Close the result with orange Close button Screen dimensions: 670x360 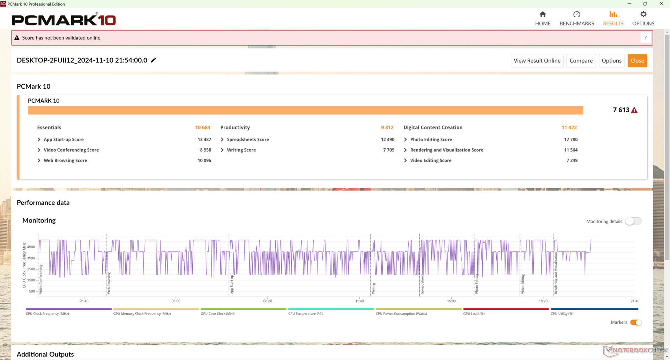tap(637, 61)
